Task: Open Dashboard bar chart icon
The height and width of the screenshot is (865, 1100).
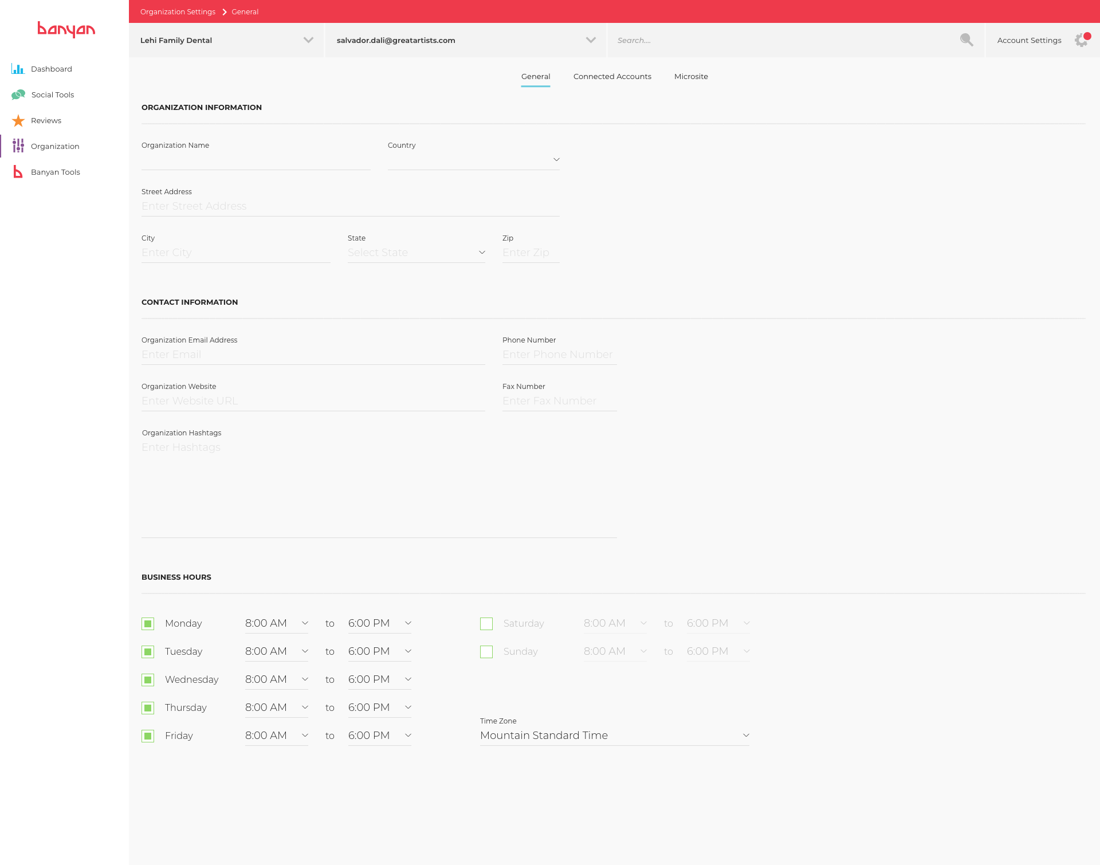Action: 18,69
